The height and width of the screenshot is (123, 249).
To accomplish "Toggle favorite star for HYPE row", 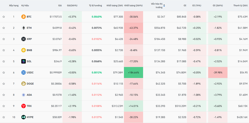I will coord(4,117).
